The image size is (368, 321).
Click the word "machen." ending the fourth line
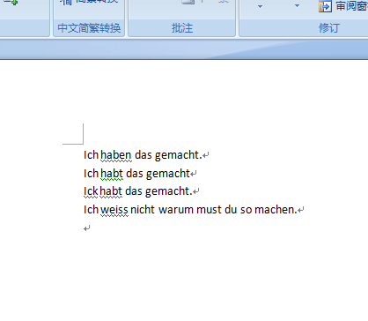click(276, 210)
